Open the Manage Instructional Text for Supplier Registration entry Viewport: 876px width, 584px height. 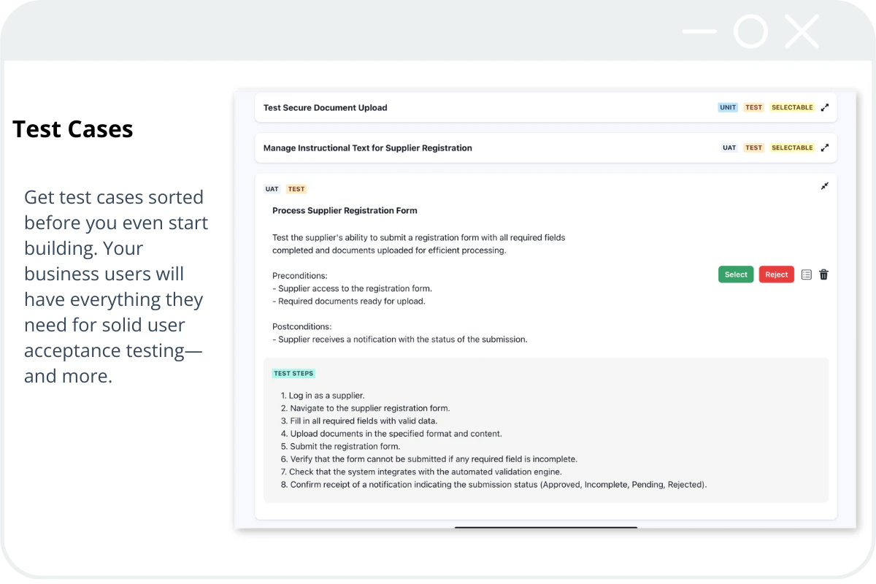pos(367,147)
